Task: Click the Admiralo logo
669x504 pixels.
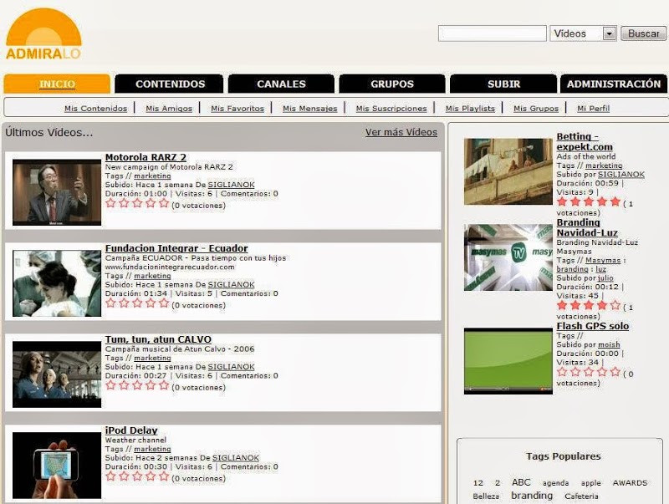Action: coord(43,33)
